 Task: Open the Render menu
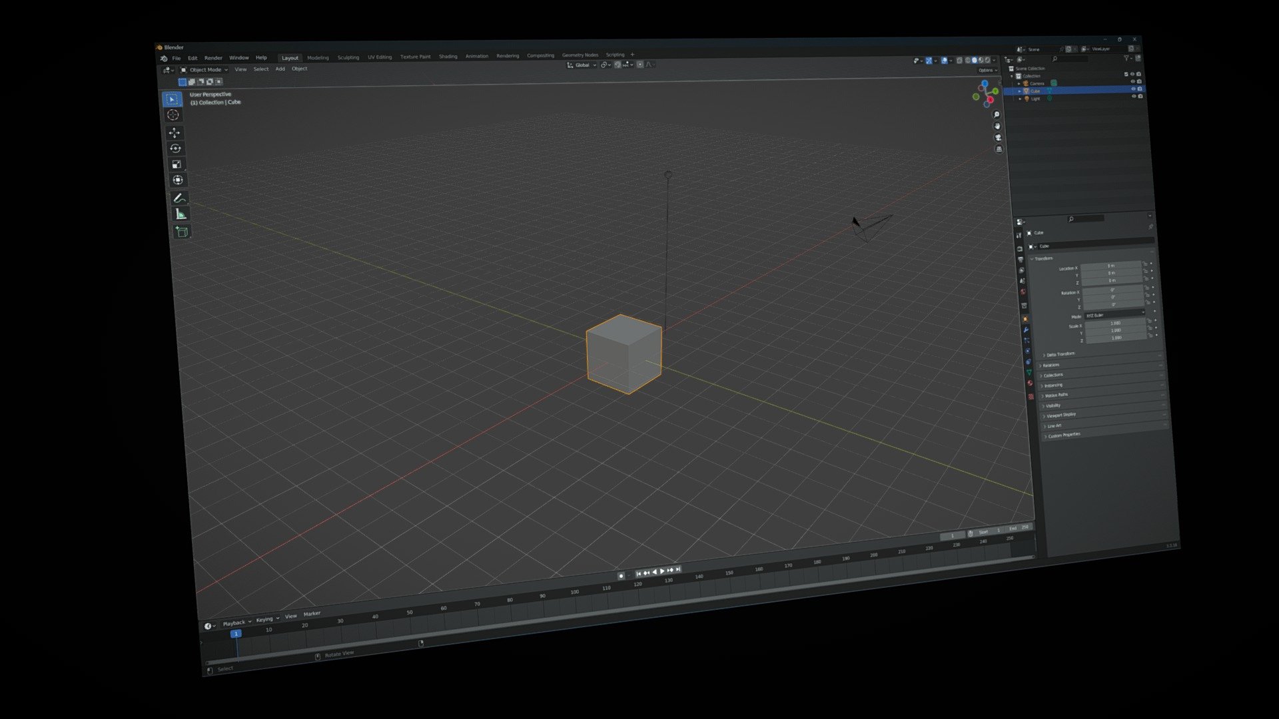(213, 57)
